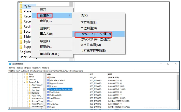Open the 查看(V) menu

27,68
